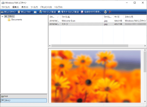Select the Welcome Scan file row

pyautogui.click(x=98, y=21)
